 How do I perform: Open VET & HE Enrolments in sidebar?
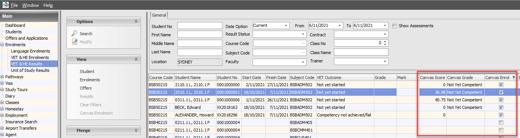30,57
